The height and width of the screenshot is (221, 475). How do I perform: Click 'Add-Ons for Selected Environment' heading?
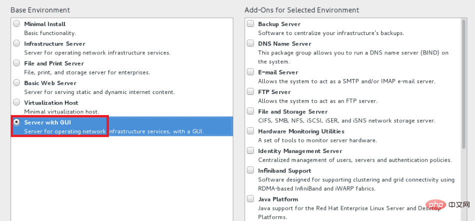302,10
